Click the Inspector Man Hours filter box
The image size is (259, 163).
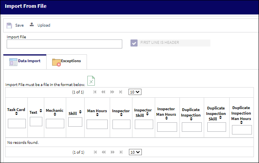click(167, 127)
